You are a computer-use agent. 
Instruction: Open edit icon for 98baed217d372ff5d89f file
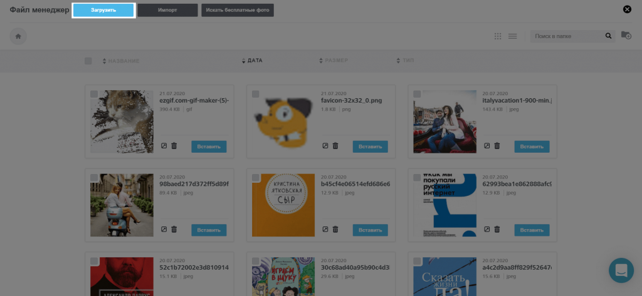[164, 230]
